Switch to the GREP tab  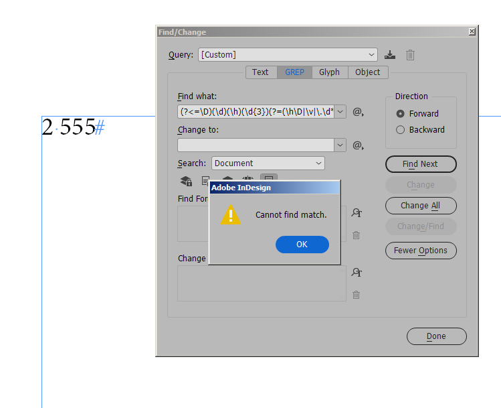click(x=294, y=72)
